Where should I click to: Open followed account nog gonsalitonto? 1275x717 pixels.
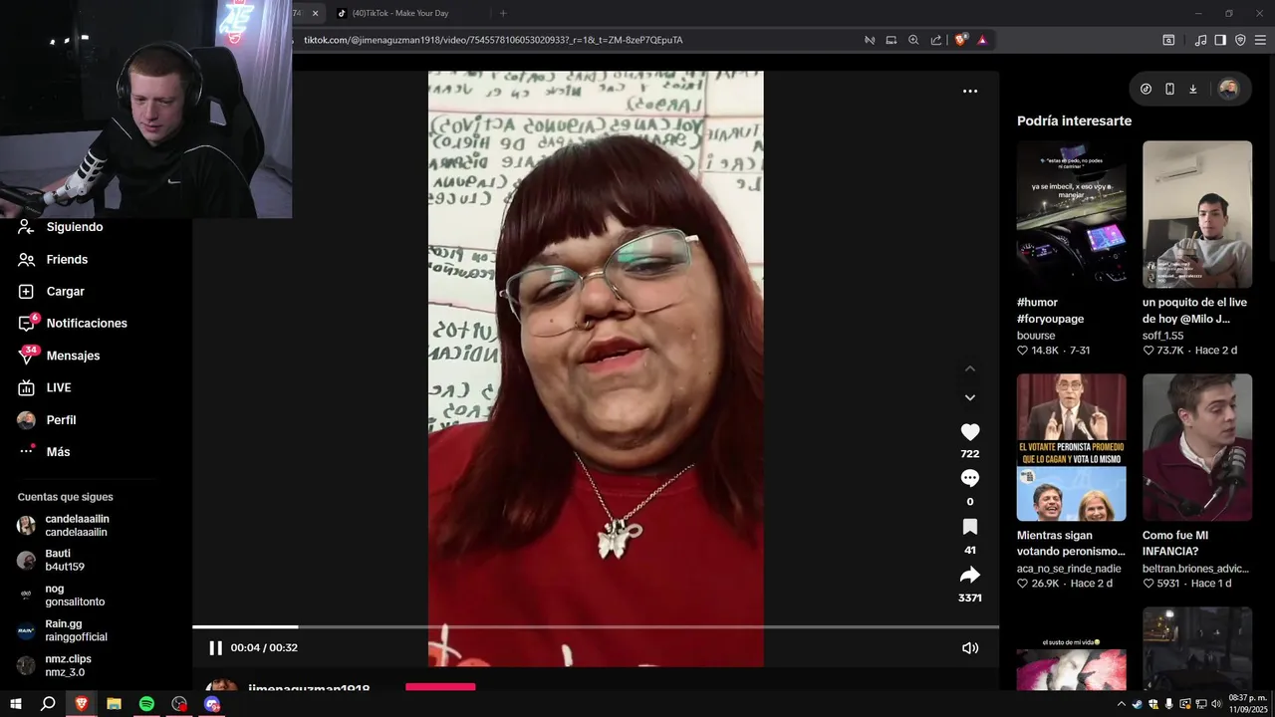click(x=74, y=596)
